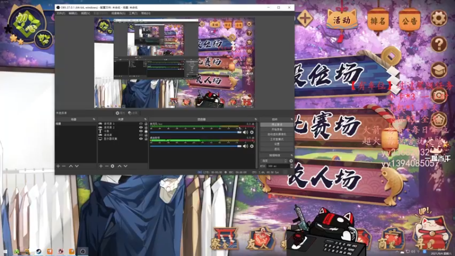455x256 pixels.
Task: Open source properties gear in sources toolbar
Action: coord(113,166)
